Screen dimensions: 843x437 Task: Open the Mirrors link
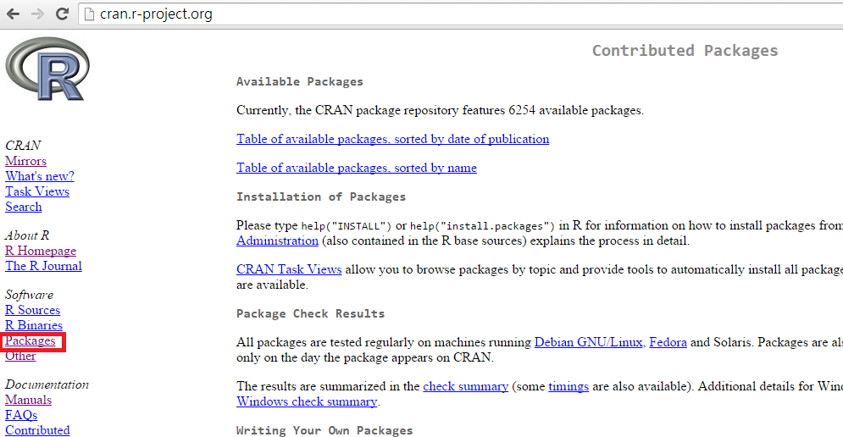click(25, 161)
